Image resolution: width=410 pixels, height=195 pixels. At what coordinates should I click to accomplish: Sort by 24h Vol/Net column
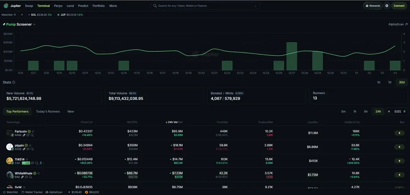(x=174, y=122)
